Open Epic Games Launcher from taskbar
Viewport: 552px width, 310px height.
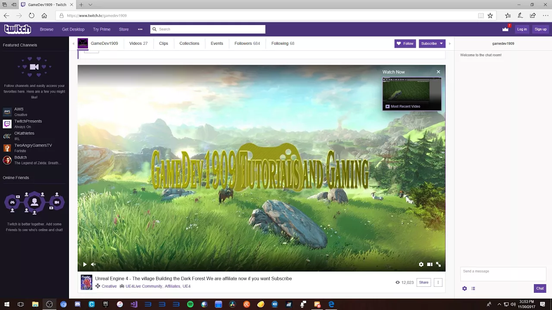click(106, 304)
